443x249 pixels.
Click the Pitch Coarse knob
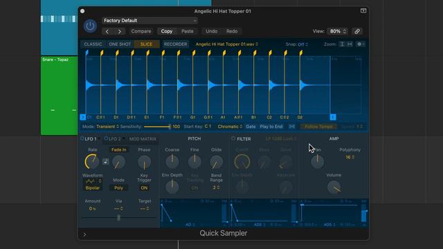[172, 162]
